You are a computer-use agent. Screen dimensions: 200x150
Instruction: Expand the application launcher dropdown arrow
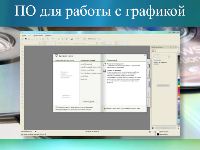[x=69, y=39]
